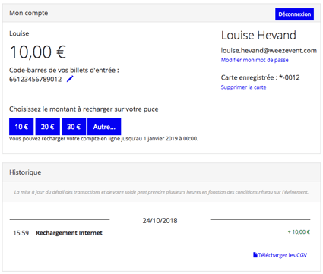The image size is (323, 274).
Task: Click the 24/10/2018 date separator
Action: point(160,220)
